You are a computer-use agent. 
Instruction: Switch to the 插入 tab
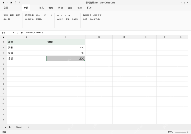click(41, 8)
